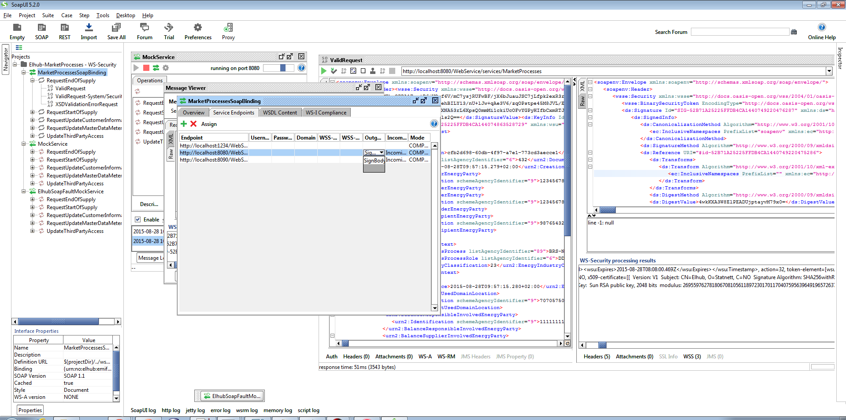Viewport: 846px width, 420px height.
Task: Expand the RequestStartOfSupply tree node under MarketProcessesSoapBinding
Action: (32, 112)
